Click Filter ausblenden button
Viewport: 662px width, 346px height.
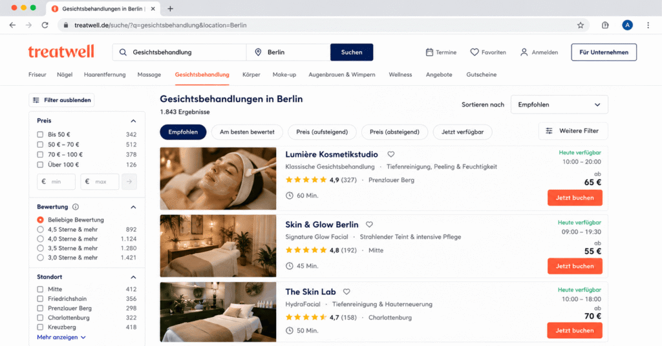(61, 100)
